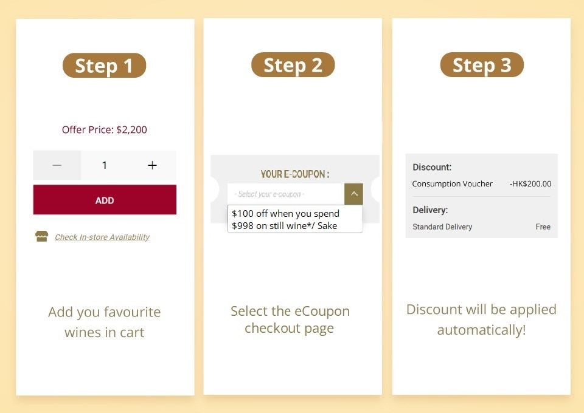
Task: Click the 'Select your e-coupon' field
Action: pos(286,194)
